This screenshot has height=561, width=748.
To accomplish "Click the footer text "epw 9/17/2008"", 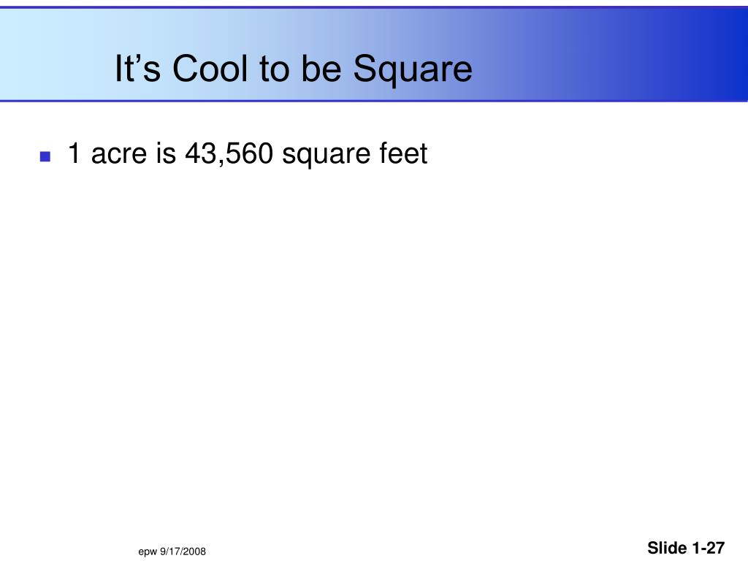I will click(x=172, y=552).
